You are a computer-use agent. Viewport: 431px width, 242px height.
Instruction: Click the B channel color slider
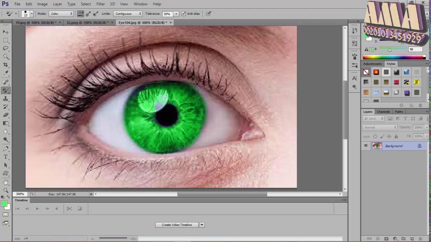tap(392, 49)
